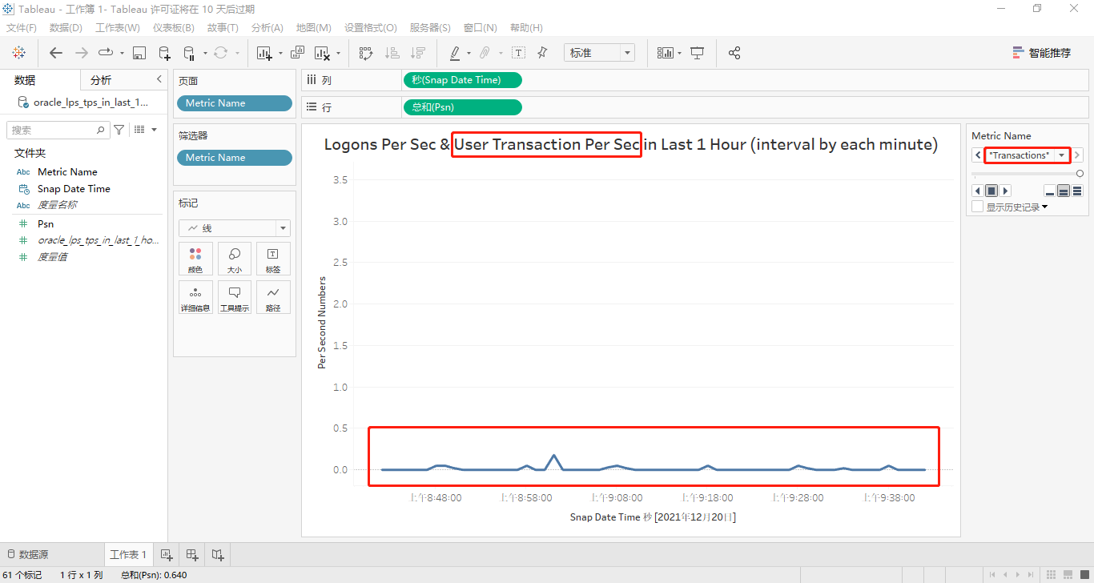Click the 智能推荐 Show Me button

[1042, 53]
